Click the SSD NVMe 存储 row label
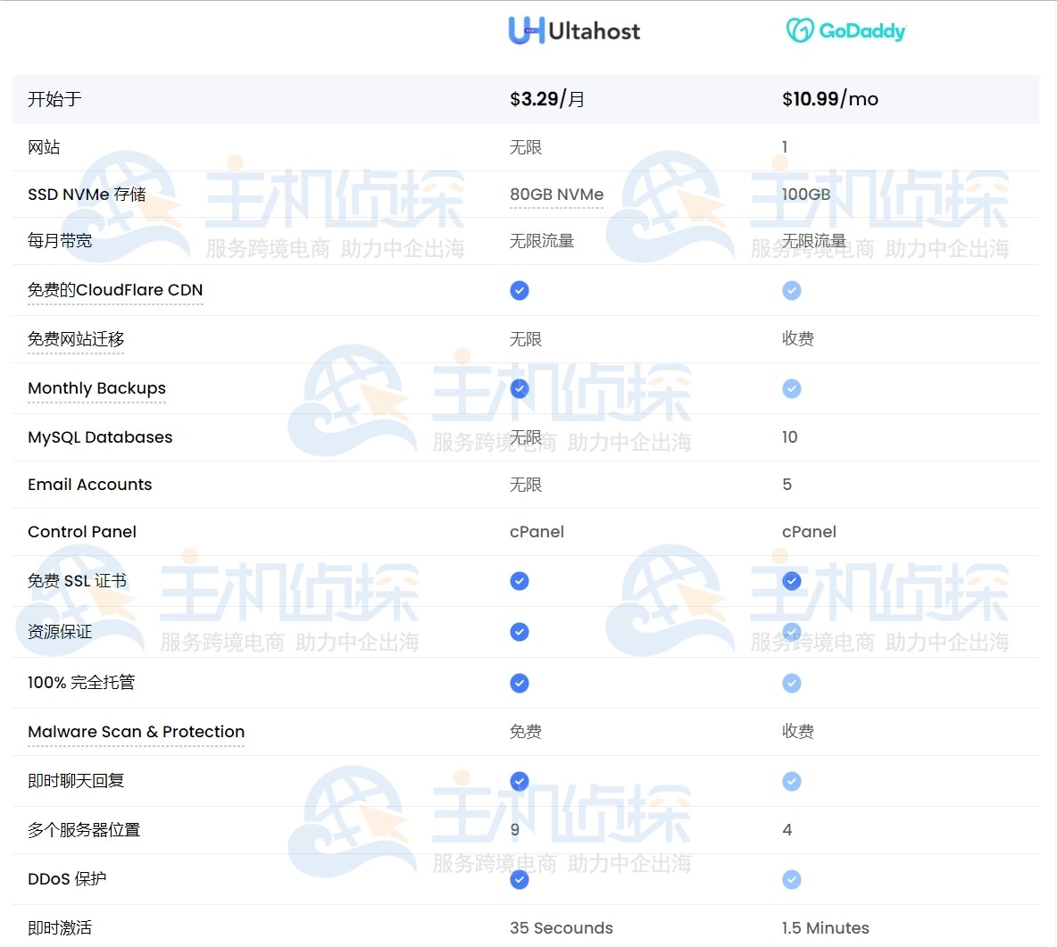This screenshot has width=1057, height=947. tap(87, 195)
